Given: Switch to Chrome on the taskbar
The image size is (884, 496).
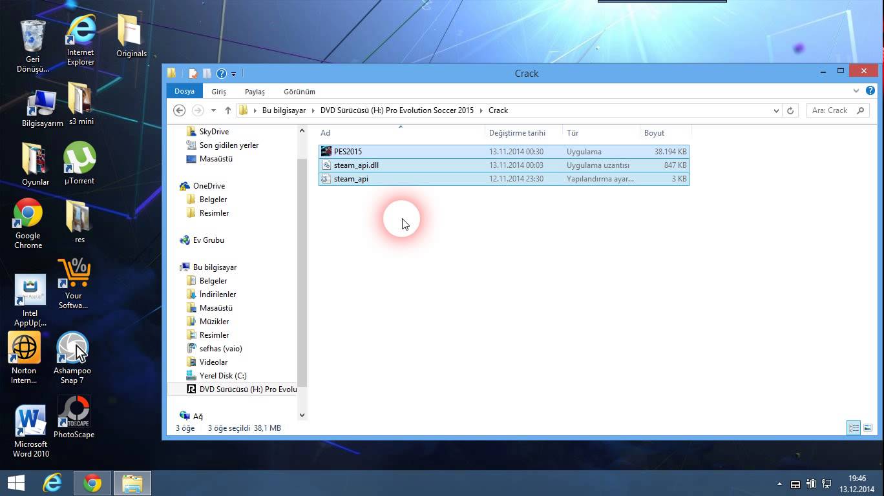Looking at the screenshot, I should click(92, 483).
